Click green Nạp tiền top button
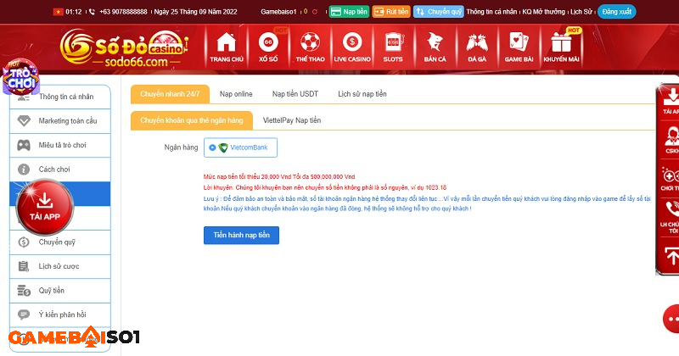Image resolution: width=679 pixels, height=356 pixels. coord(349,12)
